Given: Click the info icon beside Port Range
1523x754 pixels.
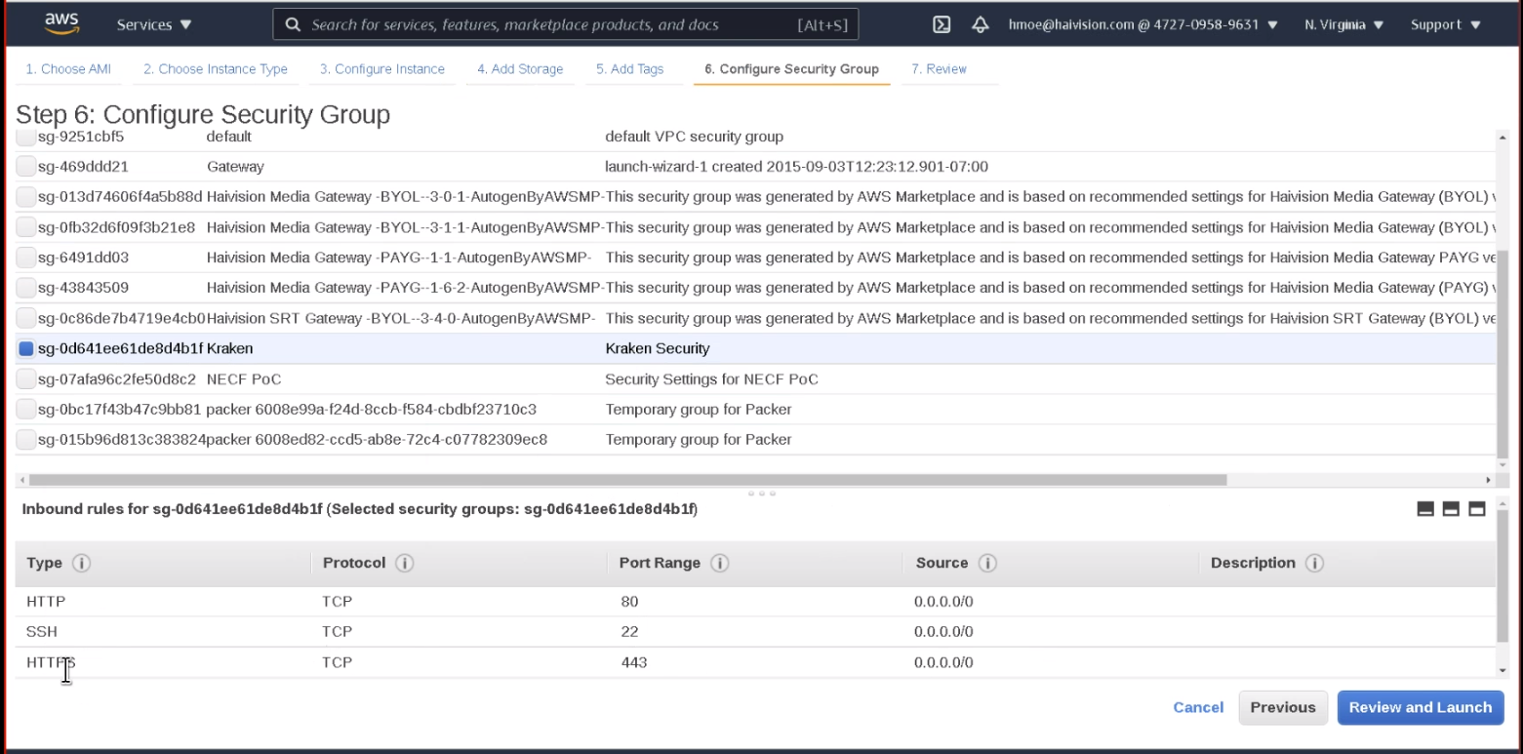Looking at the screenshot, I should 720,563.
